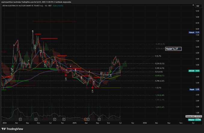Click the 1,50 price axis label
This screenshot has height=133, width=204.
197,107
